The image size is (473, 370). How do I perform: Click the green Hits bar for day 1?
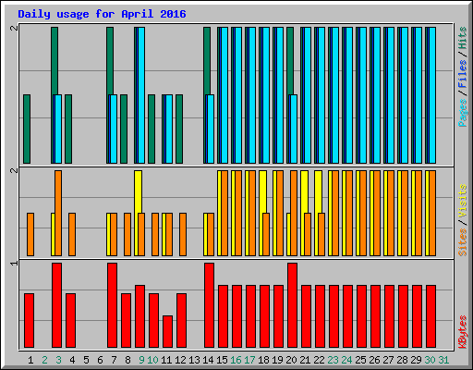27,129
